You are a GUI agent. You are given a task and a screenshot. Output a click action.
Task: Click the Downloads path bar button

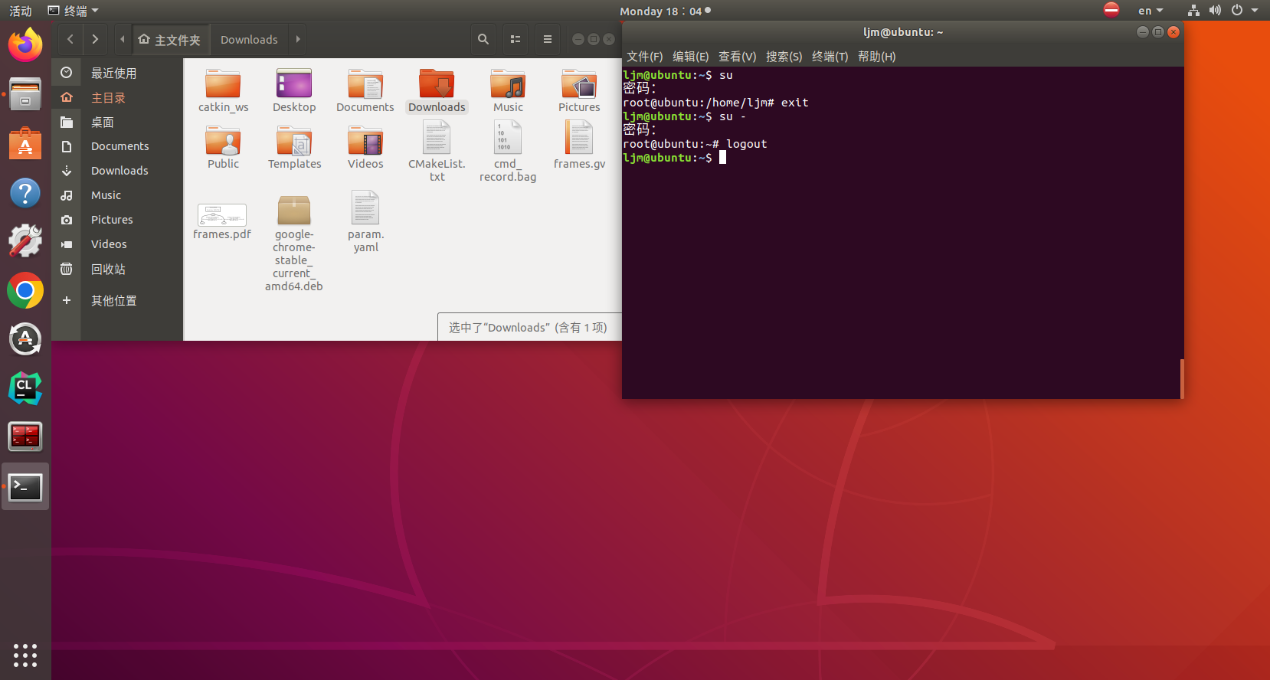[249, 39]
